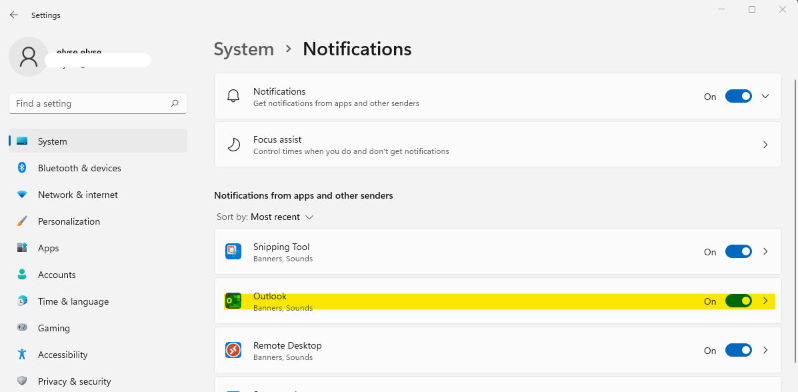Click the Bluetooth icon in sidebar

coord(22,167)
